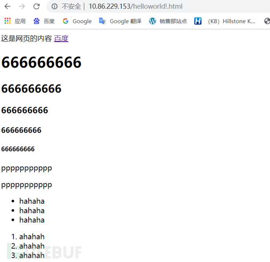The image size is (270, 262).
Task: Click the site info security icon
Action: point(54,7)
